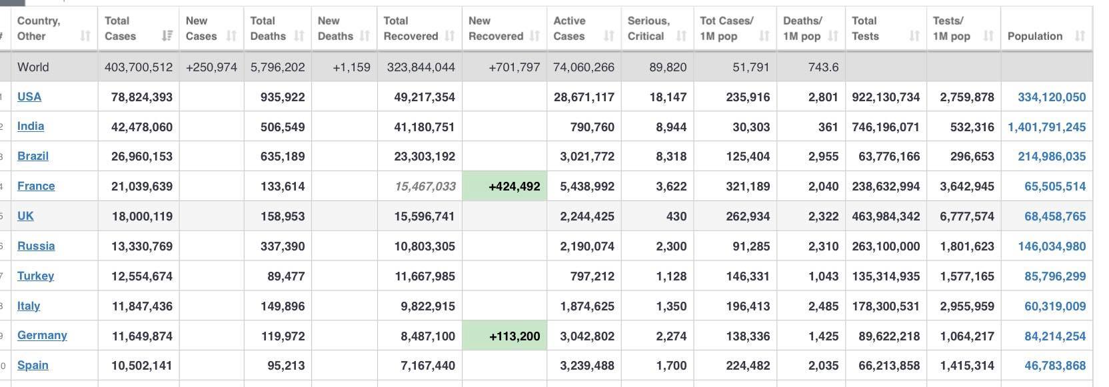Open the Turkey country link
Viewport: 1109px width, 387px height.
tap(35, 276)
